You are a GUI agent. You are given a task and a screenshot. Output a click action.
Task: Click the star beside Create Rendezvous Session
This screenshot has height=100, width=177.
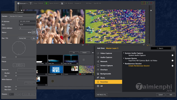coord(172,66)
